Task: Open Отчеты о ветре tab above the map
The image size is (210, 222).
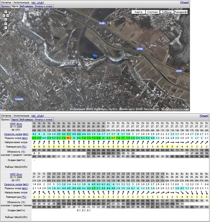Action: click(x=44, y=6)
